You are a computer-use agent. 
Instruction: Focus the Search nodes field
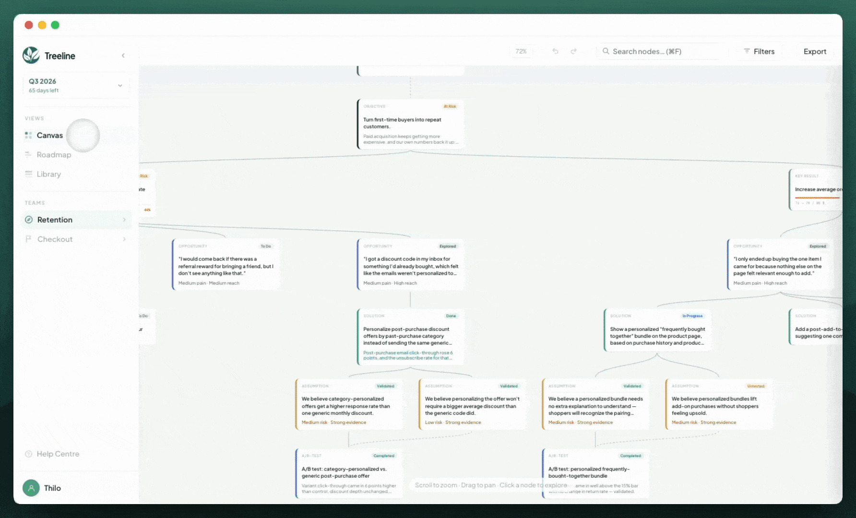(662, 51)
